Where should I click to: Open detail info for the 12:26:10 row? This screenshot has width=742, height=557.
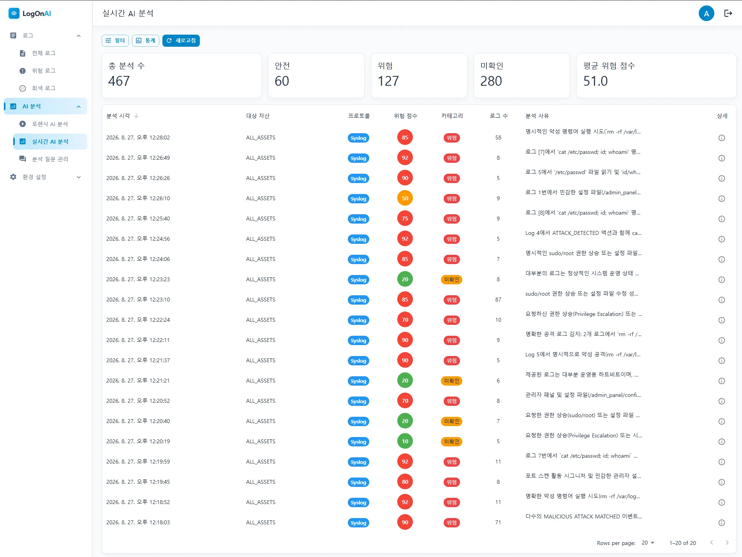[721, 199]
